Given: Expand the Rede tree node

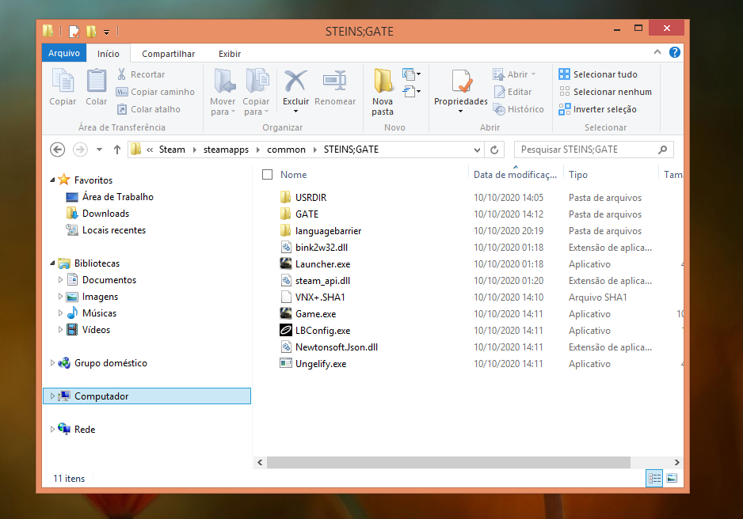Looking at the screenshot, I should point(52,429).
